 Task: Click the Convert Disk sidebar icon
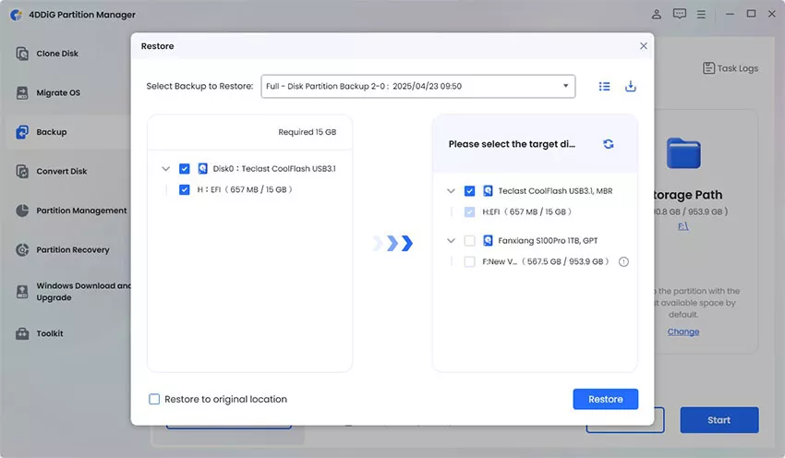22,171
